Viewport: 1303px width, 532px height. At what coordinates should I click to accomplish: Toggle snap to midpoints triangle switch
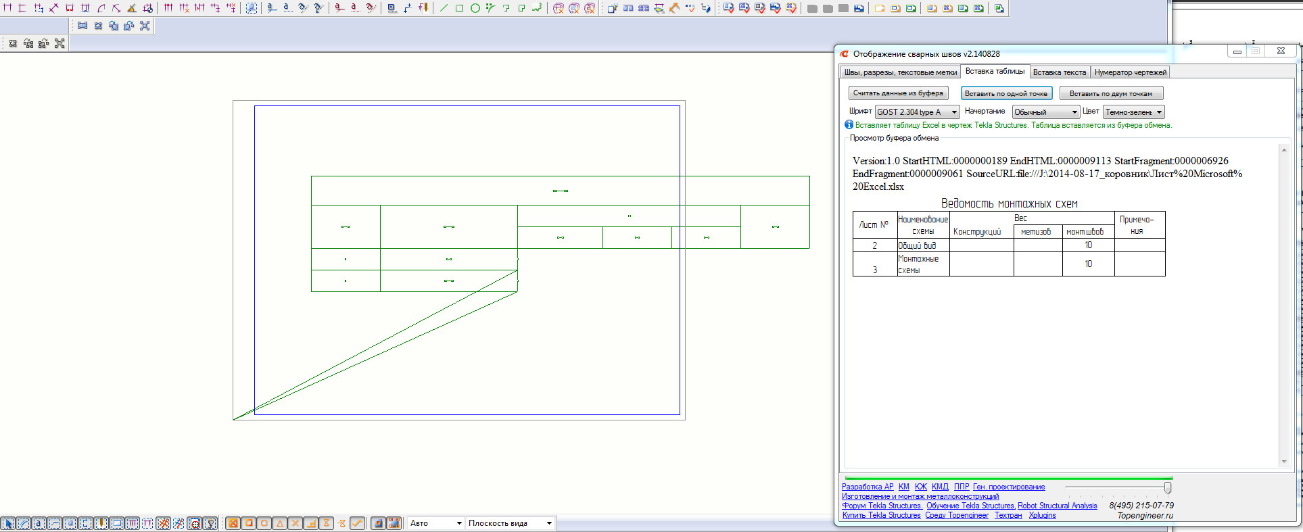pos(280,523)
